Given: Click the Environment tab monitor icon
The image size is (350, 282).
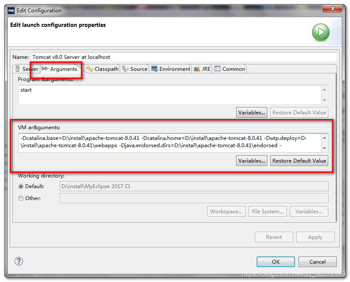Looking at the screenshot, I should pyautogui.click(x=154, y=69).
